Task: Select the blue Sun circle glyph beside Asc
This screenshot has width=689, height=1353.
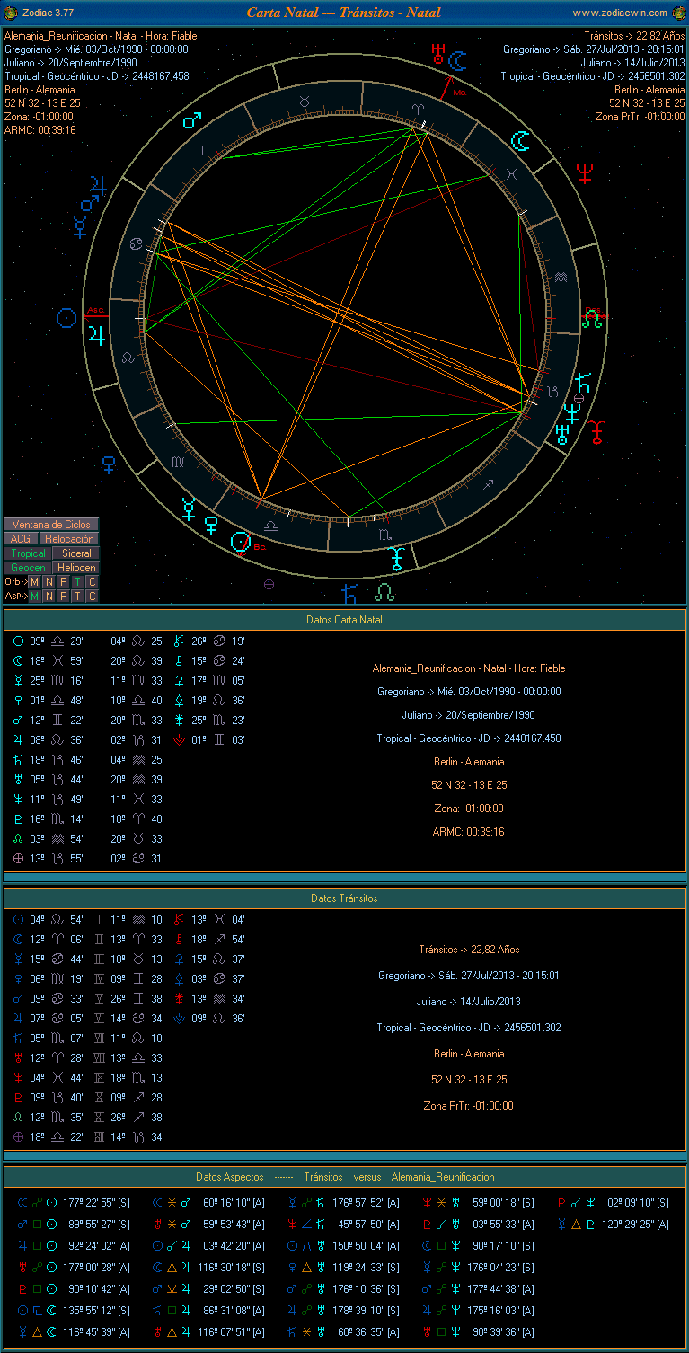Action: coord(66,317)
